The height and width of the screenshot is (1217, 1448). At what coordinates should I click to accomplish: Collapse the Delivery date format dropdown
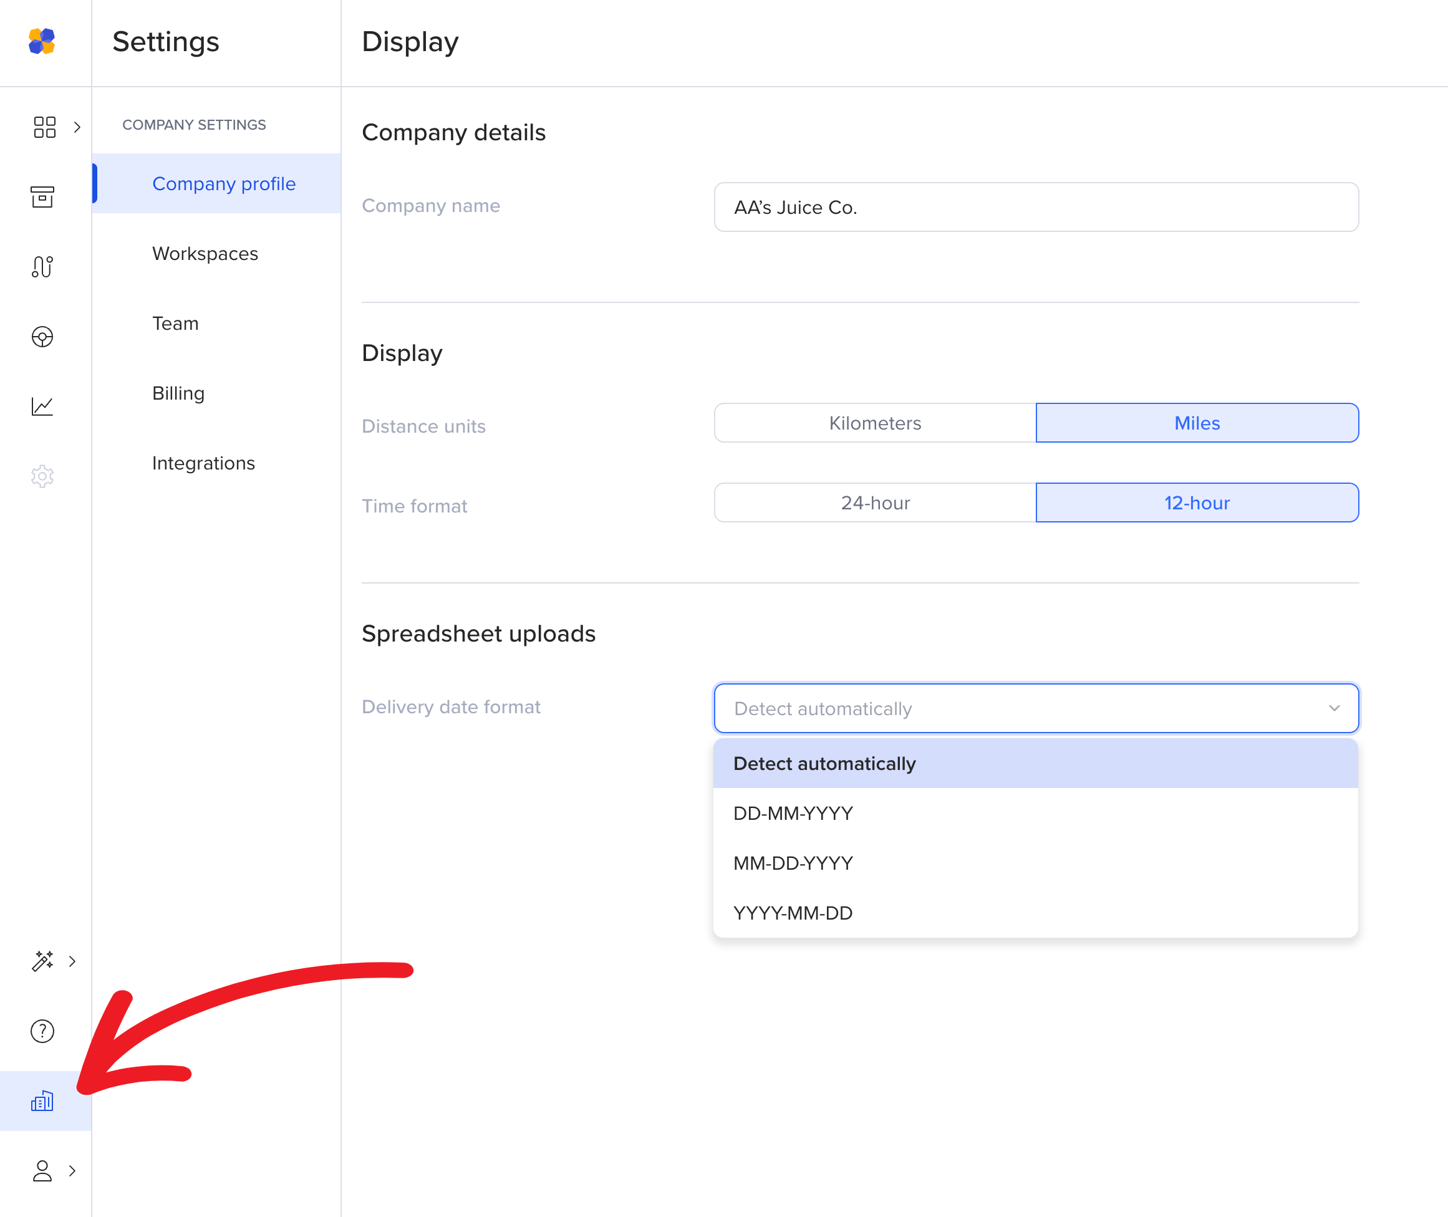click(1333, 708)
